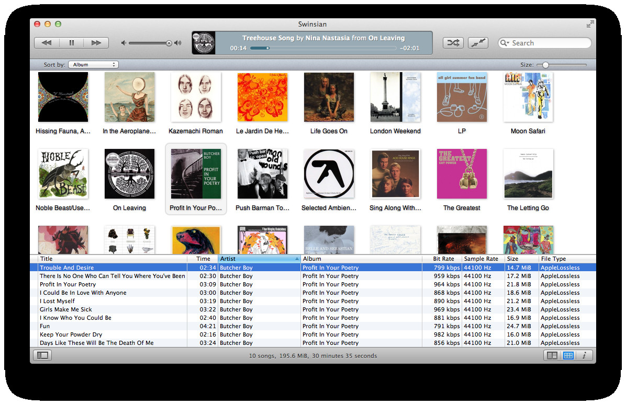Toggle shuffle playback
The image size is (626, 405).
pos(453,43)
